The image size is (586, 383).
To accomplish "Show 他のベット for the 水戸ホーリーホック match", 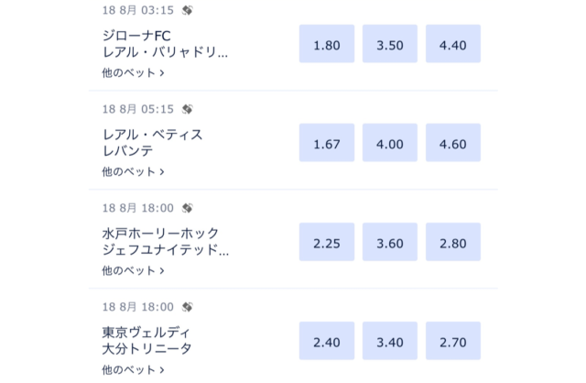I will click(134, 270).
